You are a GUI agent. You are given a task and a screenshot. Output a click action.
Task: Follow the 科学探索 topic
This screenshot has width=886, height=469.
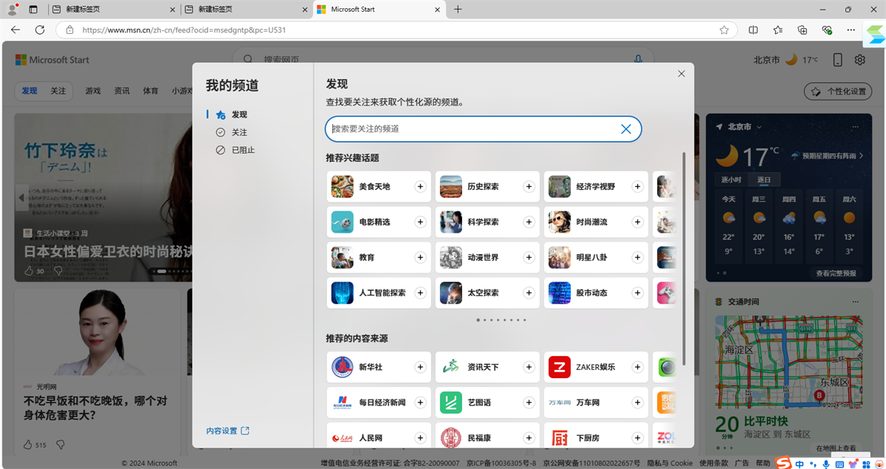(x=529, y=222)
